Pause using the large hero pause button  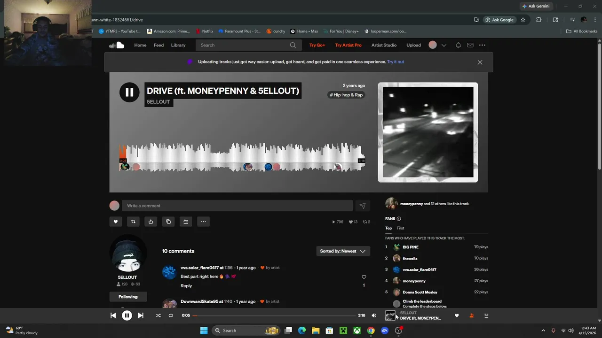click(x=129, y=92)
